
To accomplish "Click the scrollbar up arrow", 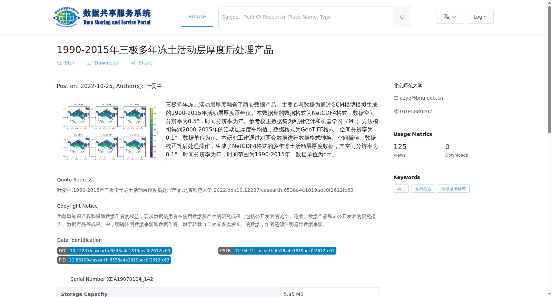I will click(x=549, y=3).
